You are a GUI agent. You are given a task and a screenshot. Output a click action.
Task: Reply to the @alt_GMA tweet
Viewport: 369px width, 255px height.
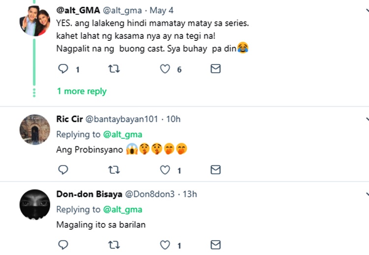63,69
